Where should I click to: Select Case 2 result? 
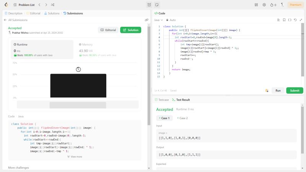pyautogui.click(x=182, y=118)
